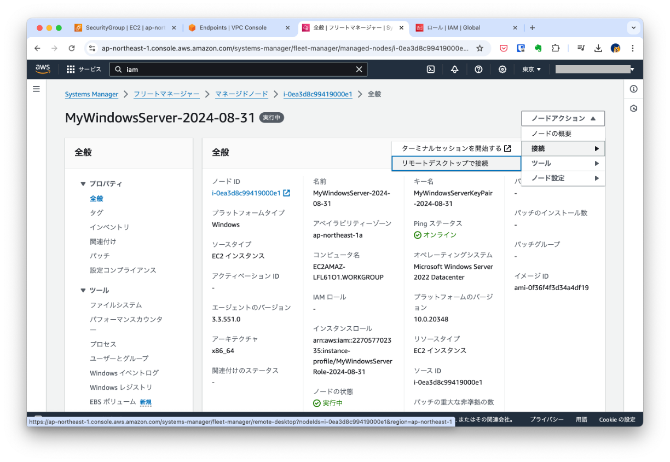Choose ターミナルセッションを開始する

pos(457,148)
